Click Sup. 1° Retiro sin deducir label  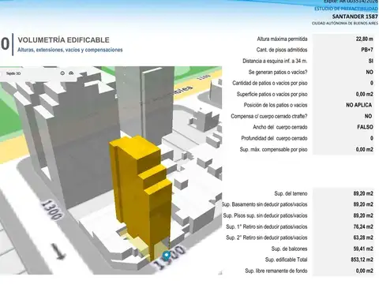267,226
